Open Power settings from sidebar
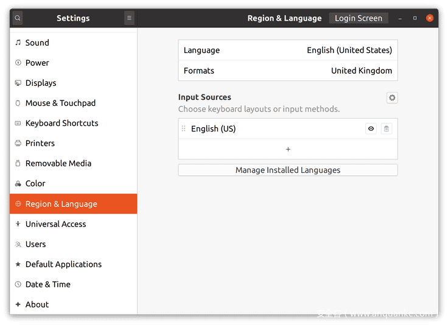The image size is (448, 325). 37,63
